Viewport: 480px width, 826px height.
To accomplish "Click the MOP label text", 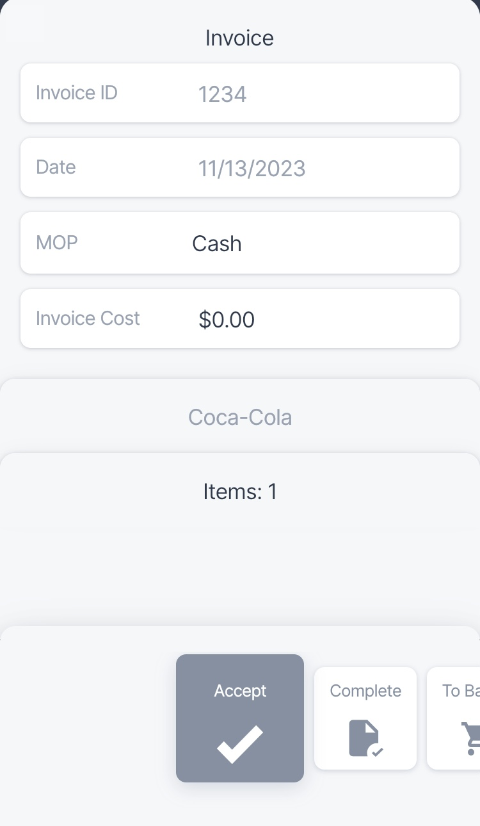I will coord(57,242).
